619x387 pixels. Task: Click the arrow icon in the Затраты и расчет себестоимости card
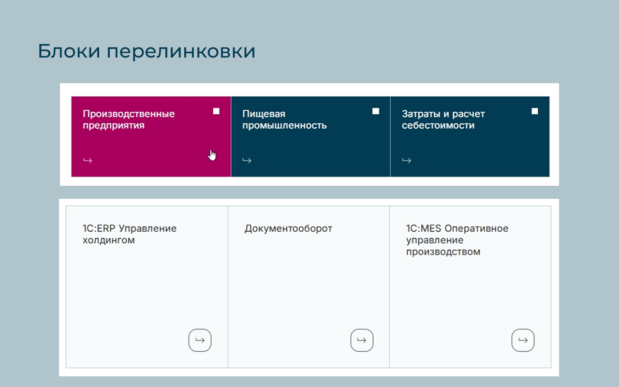(407, 161)
